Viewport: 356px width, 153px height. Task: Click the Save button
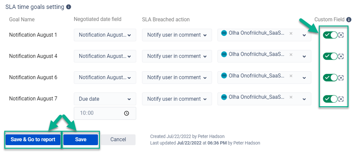[81, 139]
